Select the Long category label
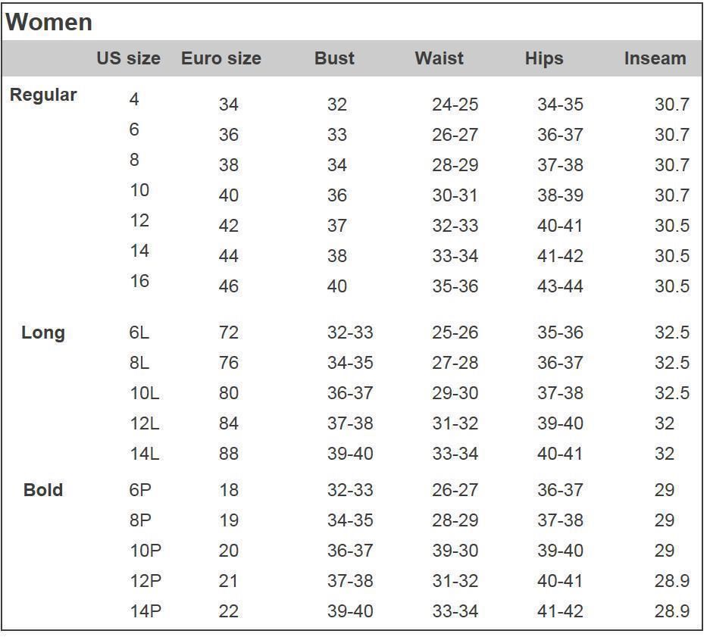Viewport: 710px width, 637px height. pos(43,333)
